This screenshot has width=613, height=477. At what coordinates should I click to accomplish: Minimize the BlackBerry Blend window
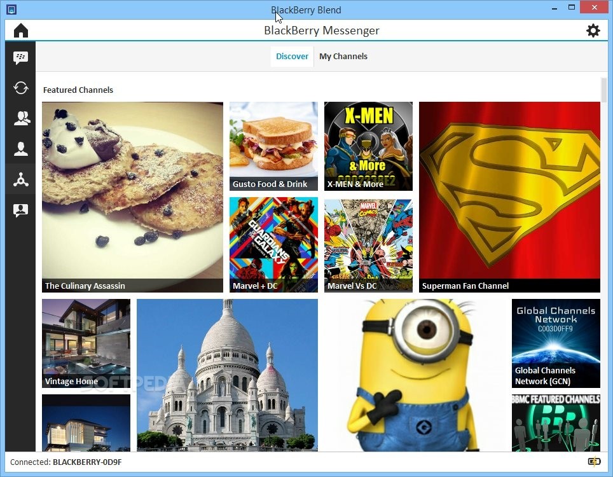coord(554,8)
